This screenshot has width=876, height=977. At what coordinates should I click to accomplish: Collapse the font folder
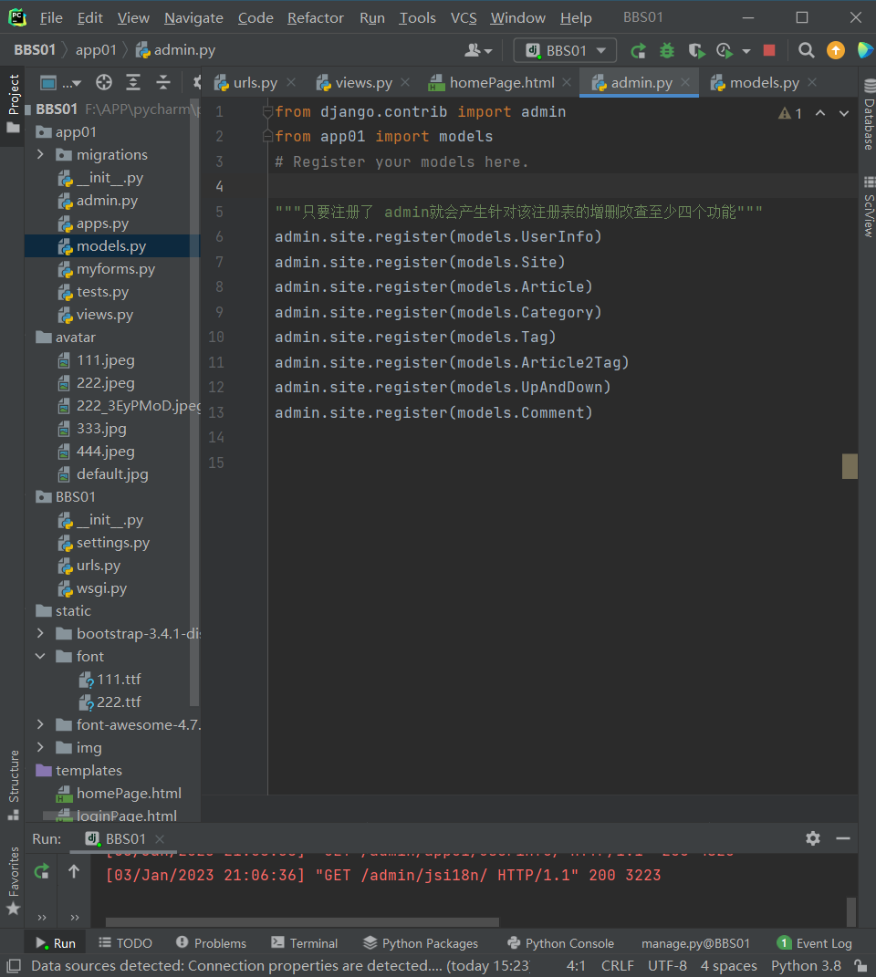point(40,657)
